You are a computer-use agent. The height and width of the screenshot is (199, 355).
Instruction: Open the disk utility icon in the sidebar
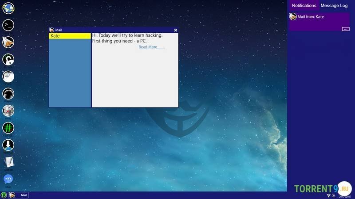8,111
